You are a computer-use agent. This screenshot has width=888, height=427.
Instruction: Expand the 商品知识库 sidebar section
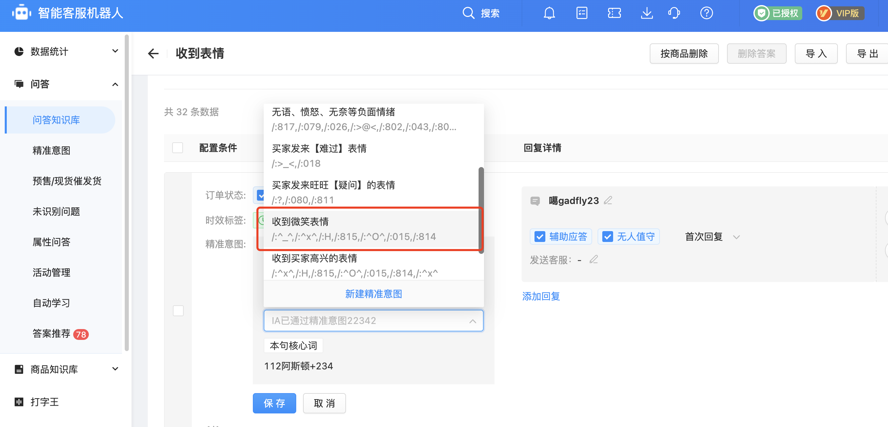coord(115,369)
